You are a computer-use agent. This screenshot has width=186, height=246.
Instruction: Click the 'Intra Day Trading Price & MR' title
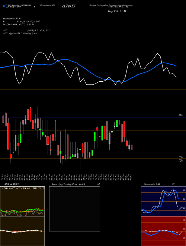[69, 184]
